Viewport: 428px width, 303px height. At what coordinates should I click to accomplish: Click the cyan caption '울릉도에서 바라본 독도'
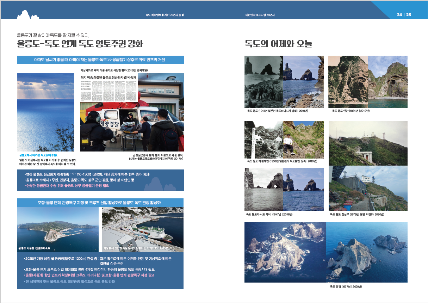38,155
